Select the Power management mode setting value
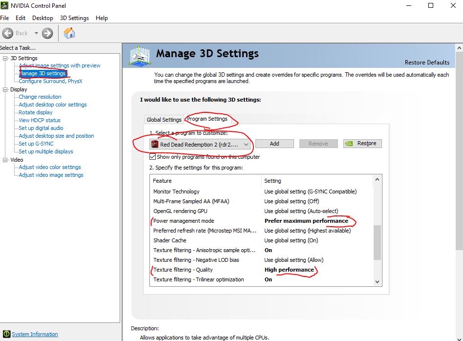This screenshot has width=463, height=341. click(x=306, y=221)
